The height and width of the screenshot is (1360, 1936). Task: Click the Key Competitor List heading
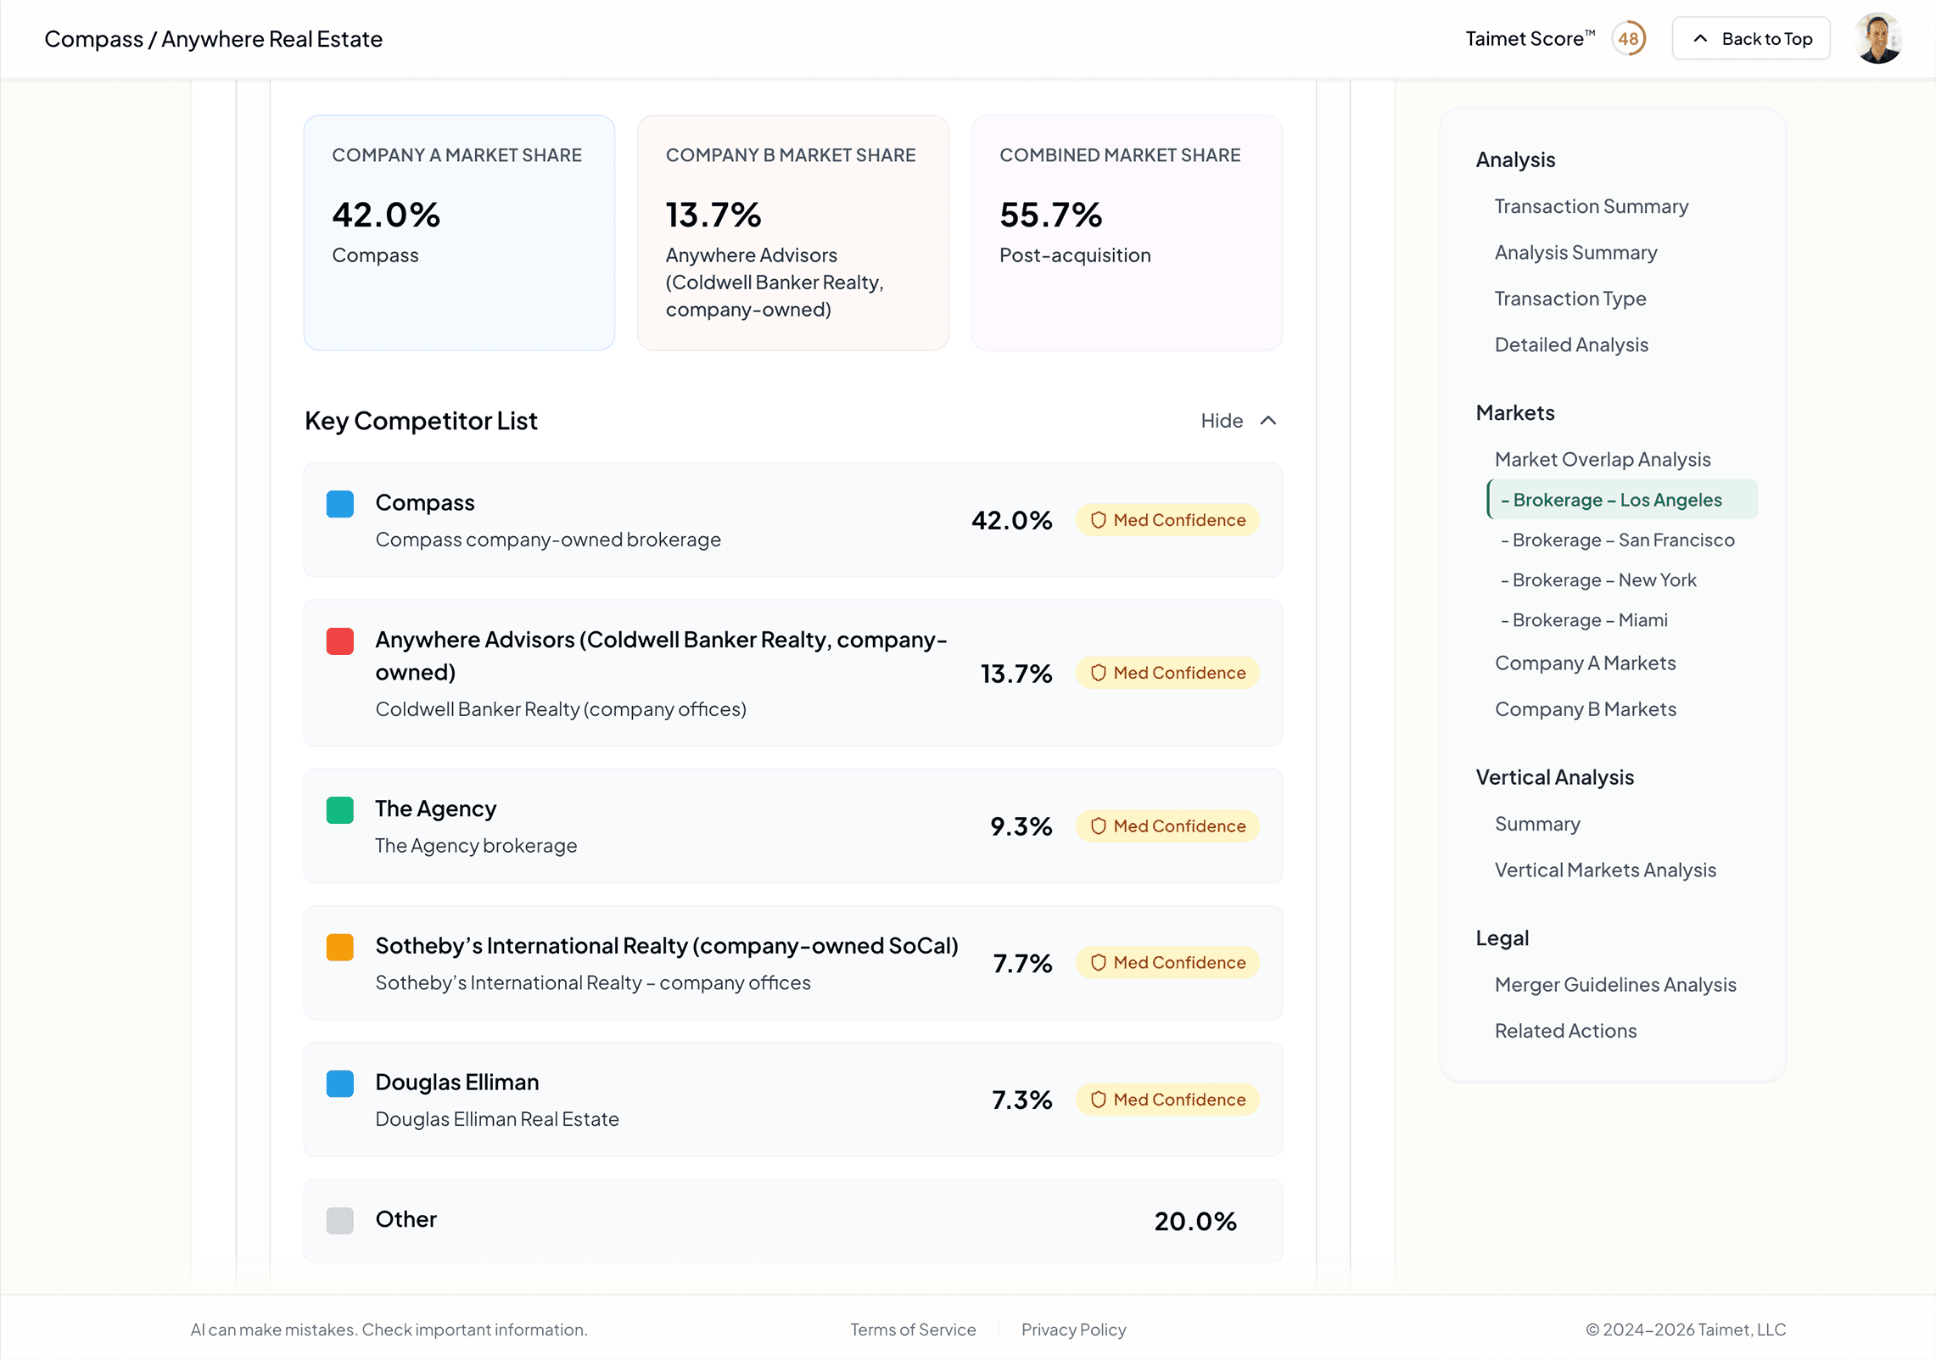tap(421, 421)
